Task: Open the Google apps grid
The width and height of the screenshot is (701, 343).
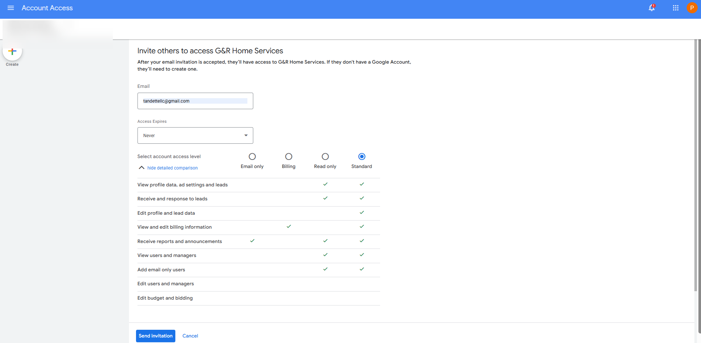Action: 675,8
